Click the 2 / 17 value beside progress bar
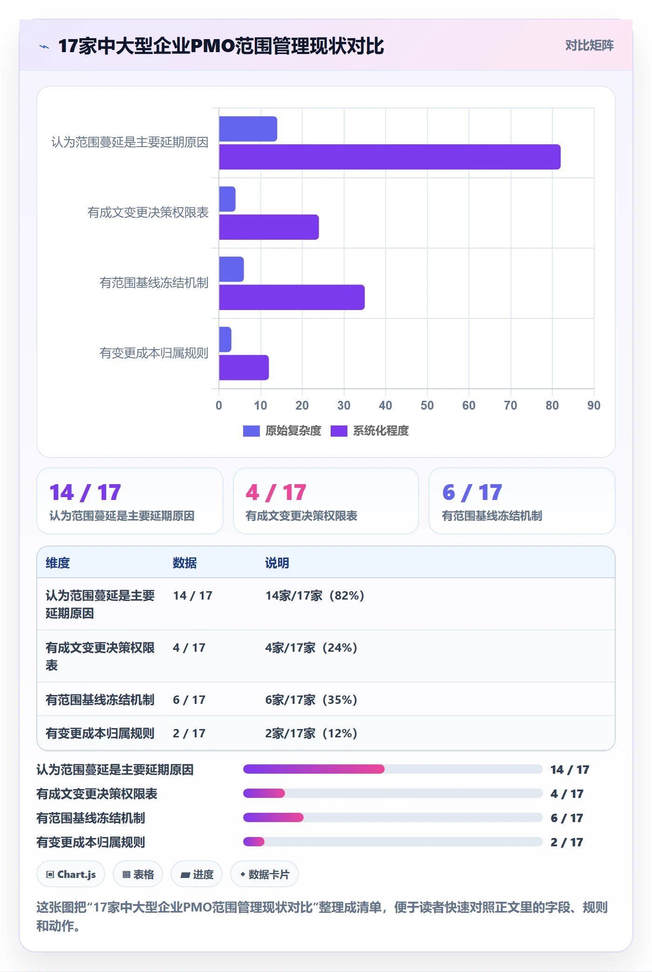Viewport: 652px width, 972px height. [x=567, y=842]
